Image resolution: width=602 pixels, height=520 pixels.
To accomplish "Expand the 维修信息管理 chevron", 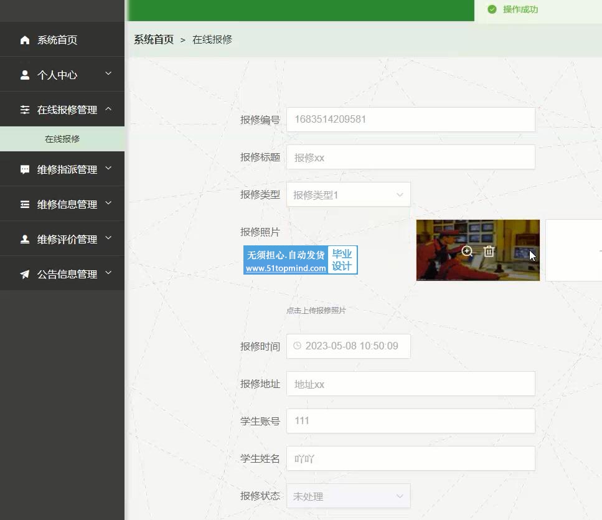I will (x=109, y=203).
